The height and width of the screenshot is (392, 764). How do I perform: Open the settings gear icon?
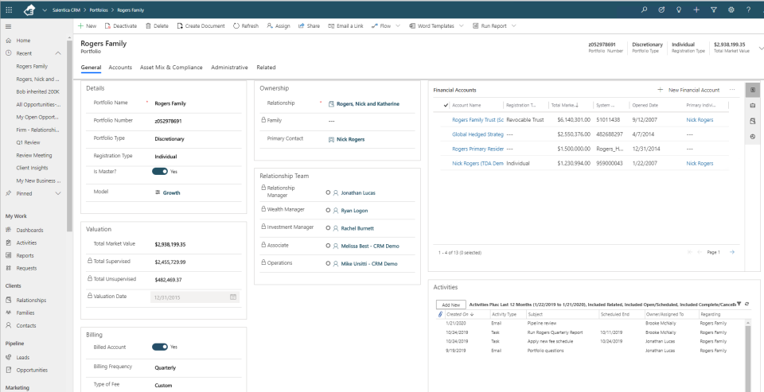pos(731,10)
